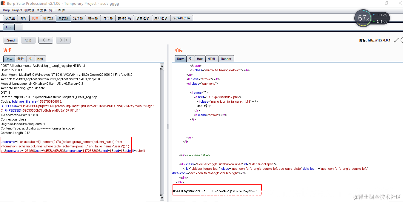403x202 pixels.
Task: Switch to the 仪表盘 tab
Action: [x=10, y=18]
